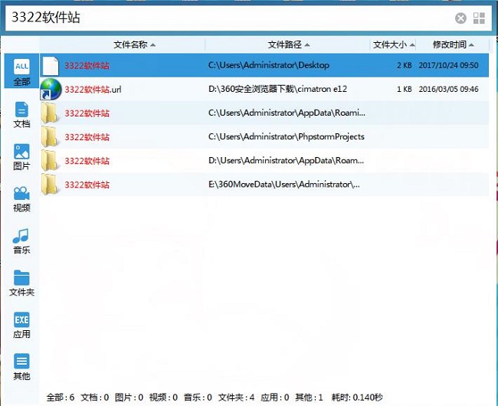Image resolution: width=498 pixels, height=406 pixels.
Task: Click the globe shortcut icon of 3322软件站.url
Action: [51, 89]
